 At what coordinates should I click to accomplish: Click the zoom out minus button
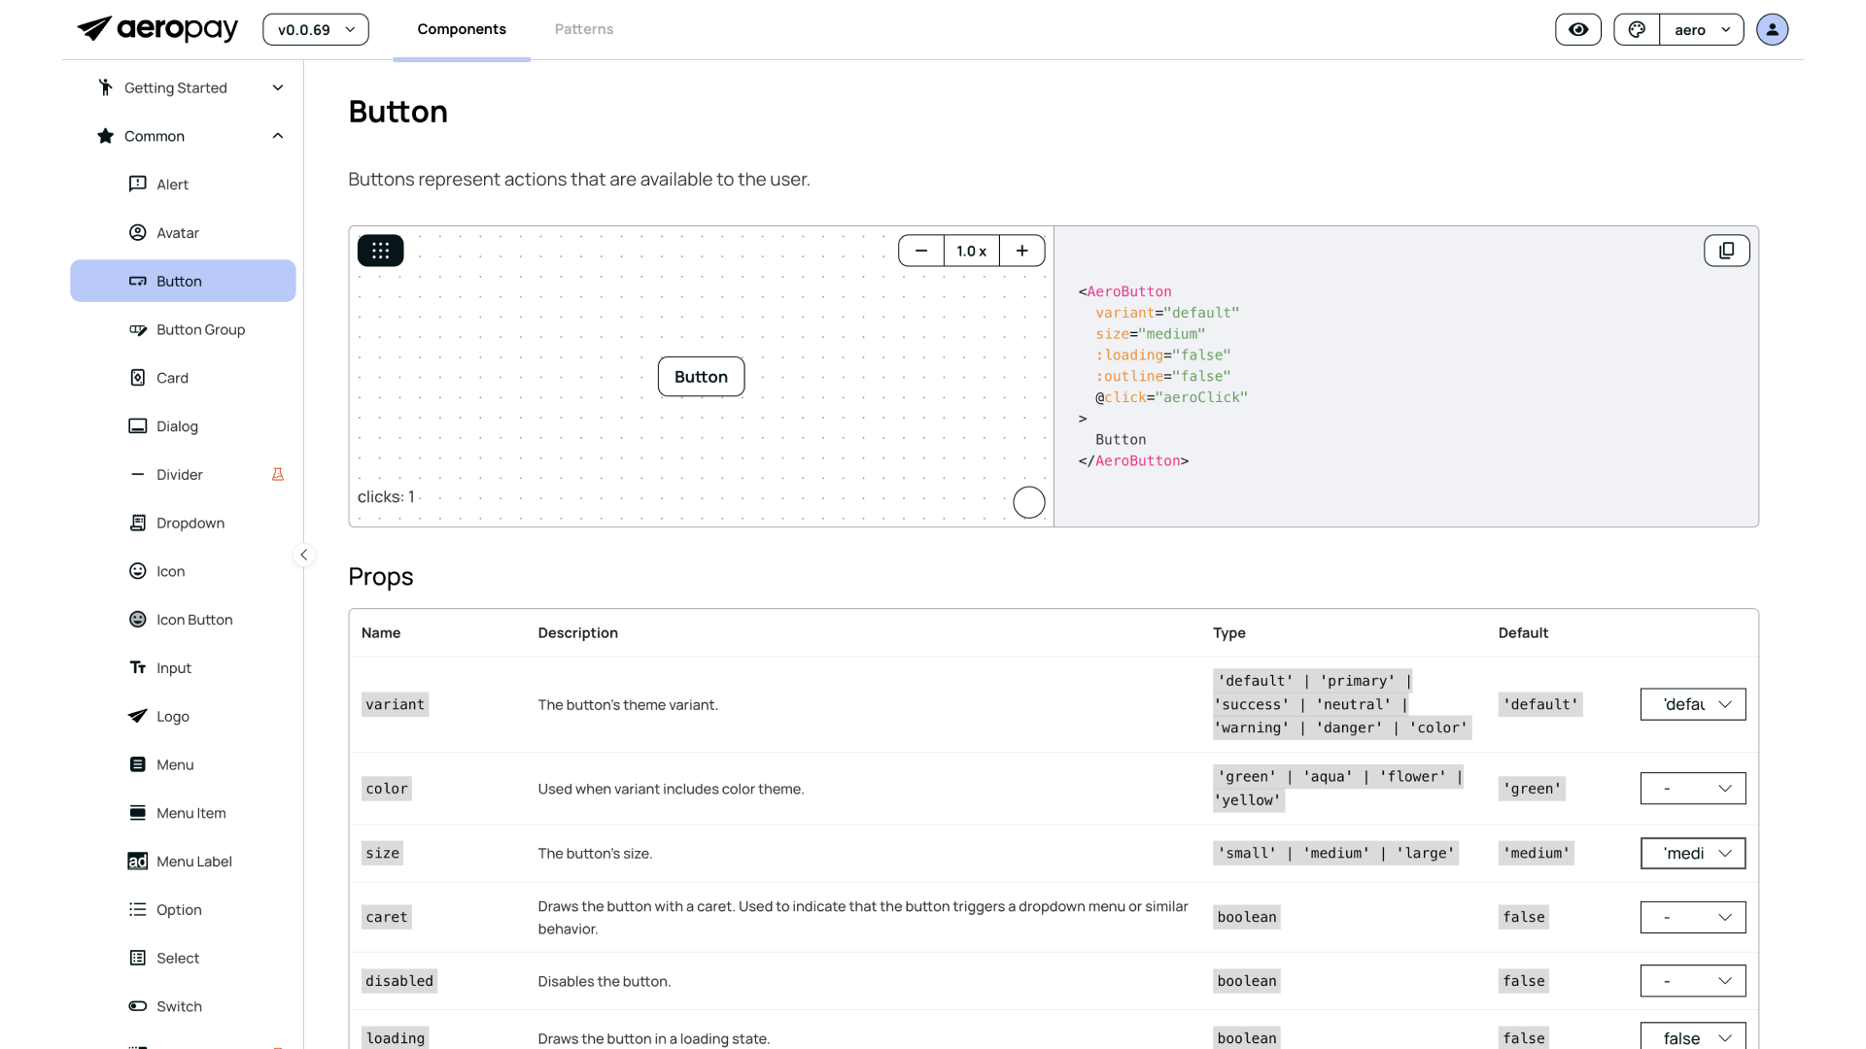(x=920, y=251)
